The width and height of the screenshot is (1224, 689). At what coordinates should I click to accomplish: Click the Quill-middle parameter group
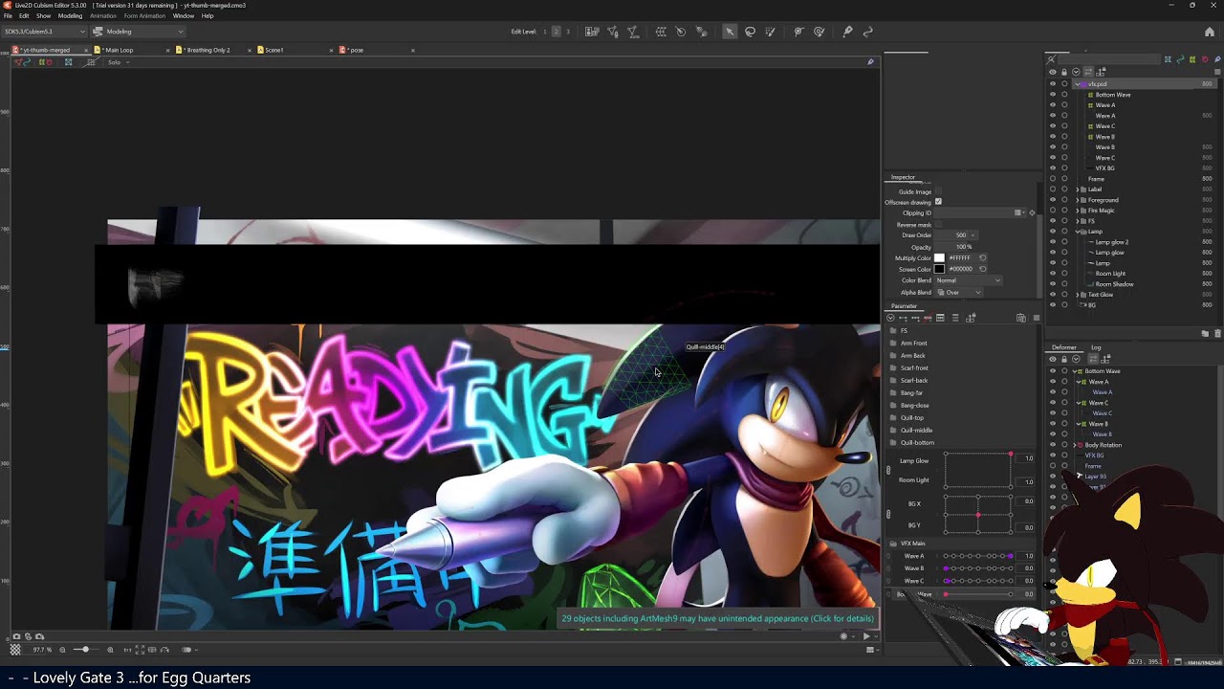coord(916,431)
